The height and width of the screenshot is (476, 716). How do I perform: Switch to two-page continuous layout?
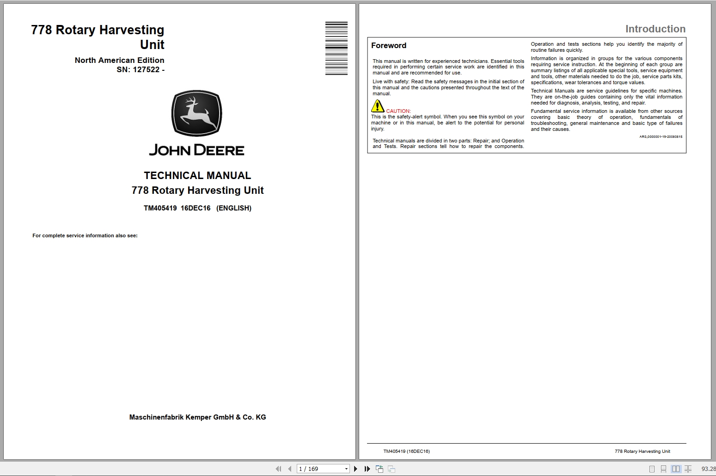click(x=688, y=469)
